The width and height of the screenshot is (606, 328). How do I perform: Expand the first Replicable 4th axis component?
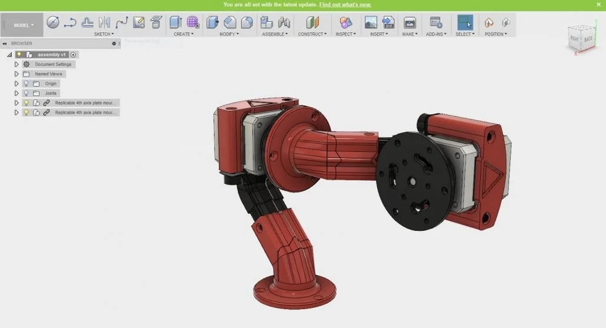(x=16, y=103)
